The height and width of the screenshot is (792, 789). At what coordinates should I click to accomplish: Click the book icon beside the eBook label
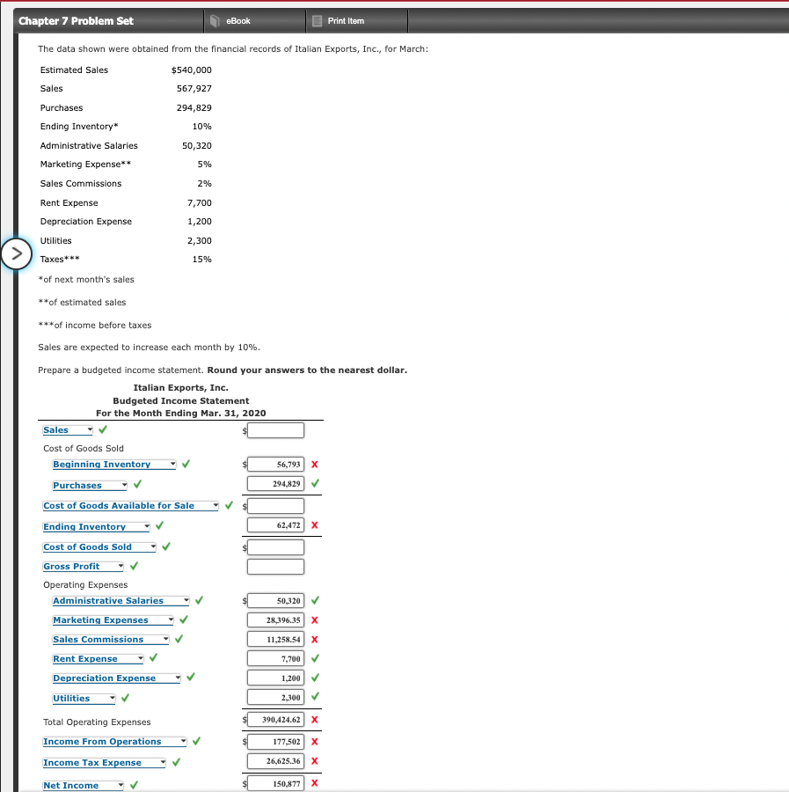pyautogui.click(x=213, y=20)
